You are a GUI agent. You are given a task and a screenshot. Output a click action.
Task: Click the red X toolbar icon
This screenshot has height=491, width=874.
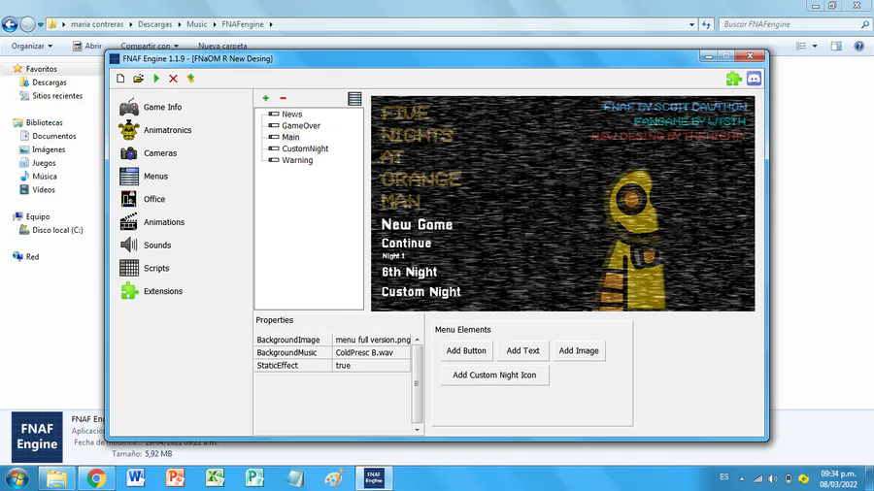pos(174,79)
